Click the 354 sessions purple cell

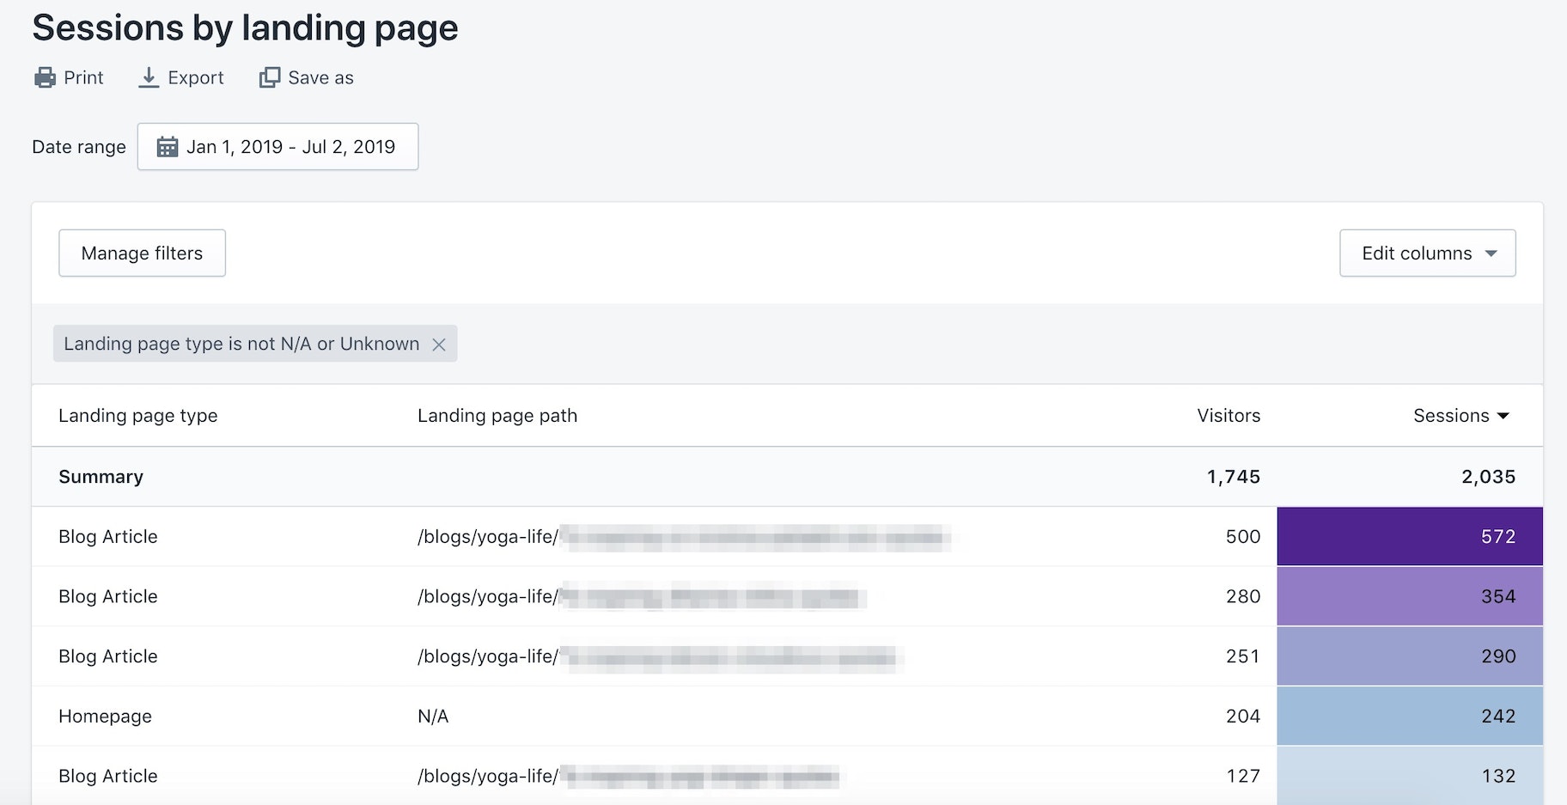click(x=1410, y=596)
